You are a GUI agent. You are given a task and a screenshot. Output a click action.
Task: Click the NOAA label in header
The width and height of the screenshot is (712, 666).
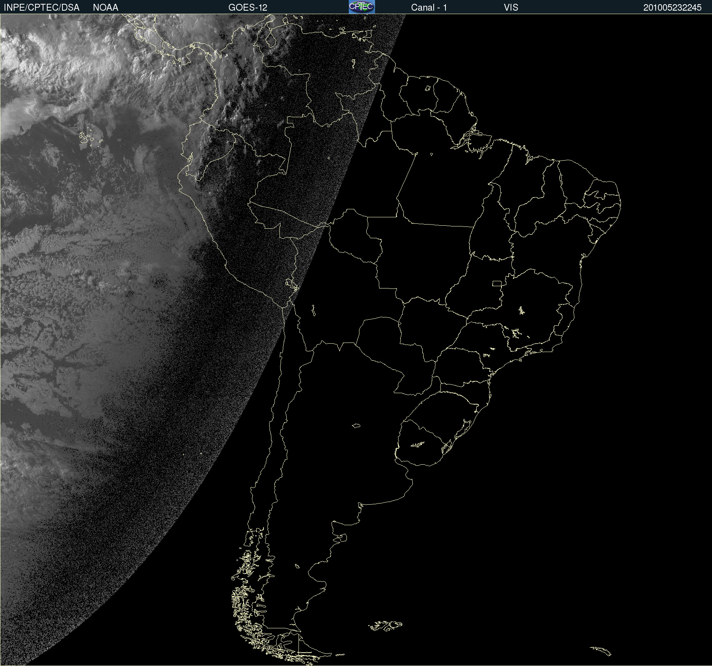click(x=105, y=8)
